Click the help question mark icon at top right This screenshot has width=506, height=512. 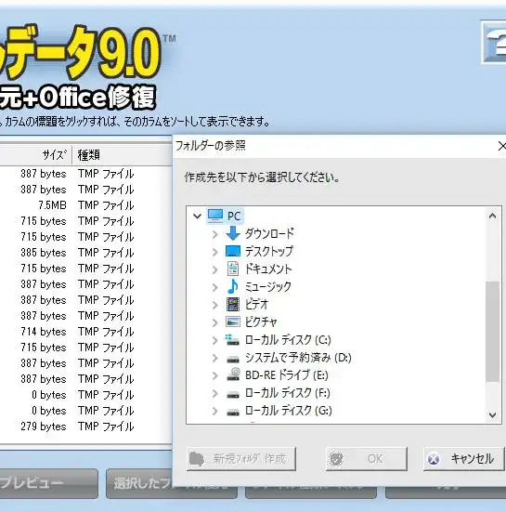494,43
